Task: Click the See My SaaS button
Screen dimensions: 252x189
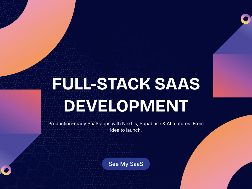Action: (x=126, y=164)
